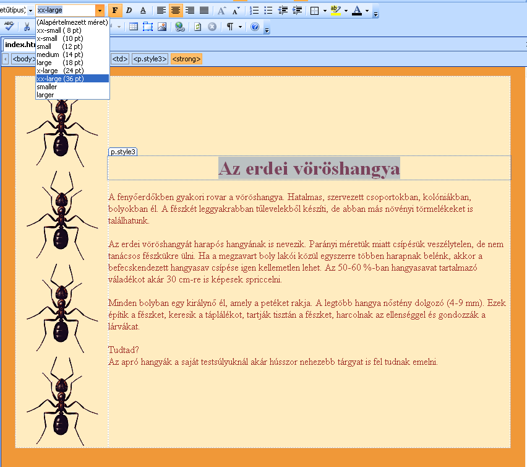
Task: Choose small (12 pt) size
Action: [72, 46]
